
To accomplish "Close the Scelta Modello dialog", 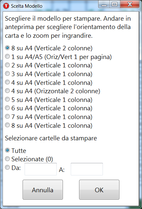I will tap(130, 5).
